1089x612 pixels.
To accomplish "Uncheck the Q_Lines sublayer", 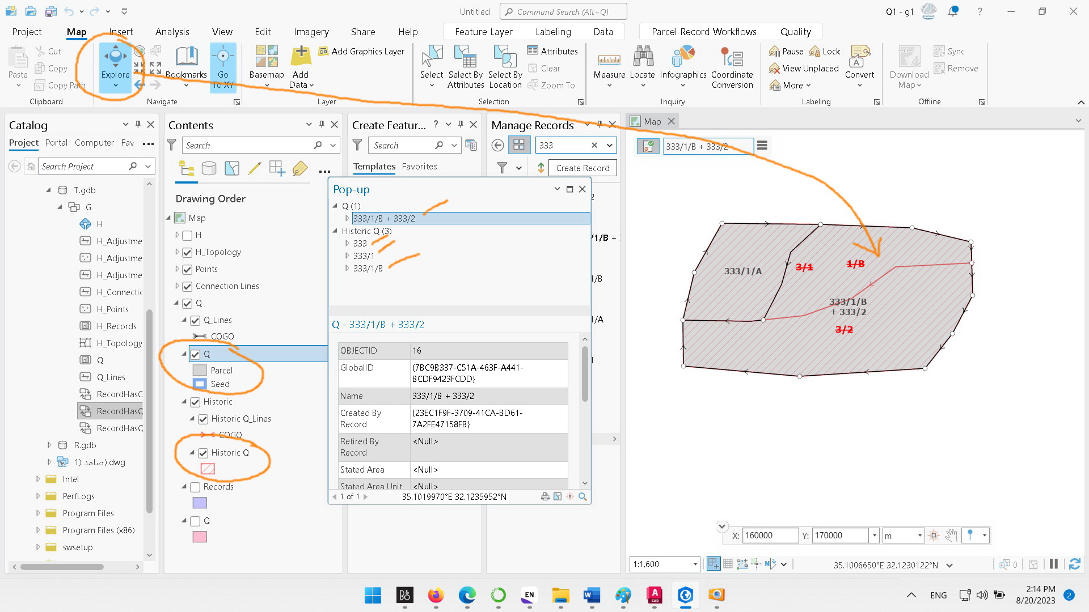I will pos(196,320).
